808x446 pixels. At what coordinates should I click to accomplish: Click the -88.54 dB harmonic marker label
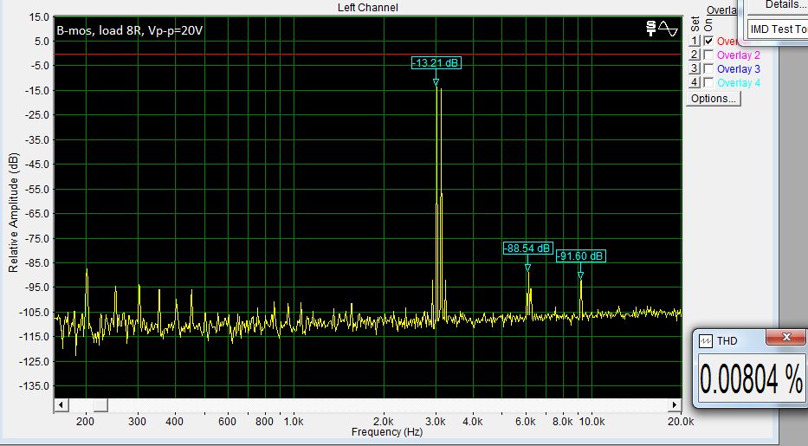(x=527, y=249)
